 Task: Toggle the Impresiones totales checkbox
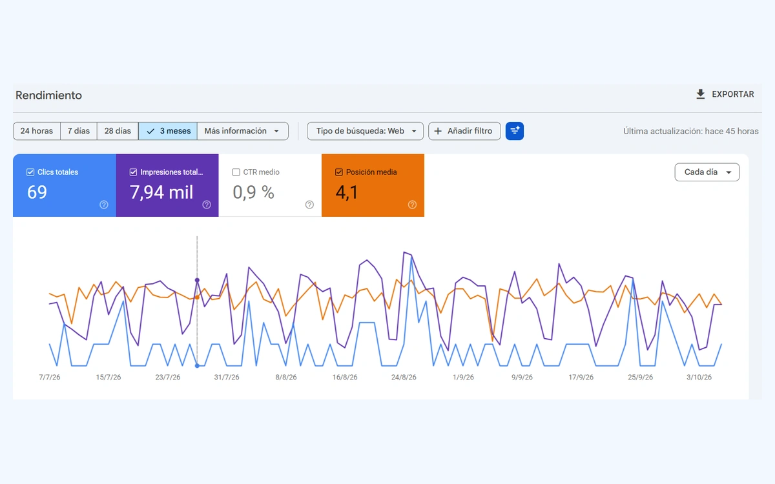(x=133, y=172)
